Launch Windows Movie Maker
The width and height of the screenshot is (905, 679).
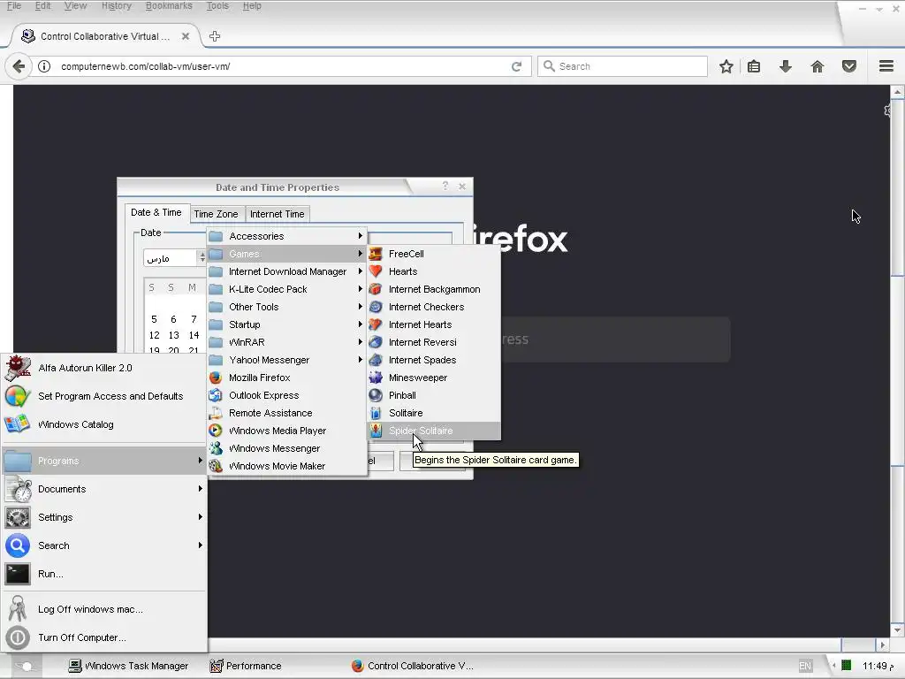(287, 466)
